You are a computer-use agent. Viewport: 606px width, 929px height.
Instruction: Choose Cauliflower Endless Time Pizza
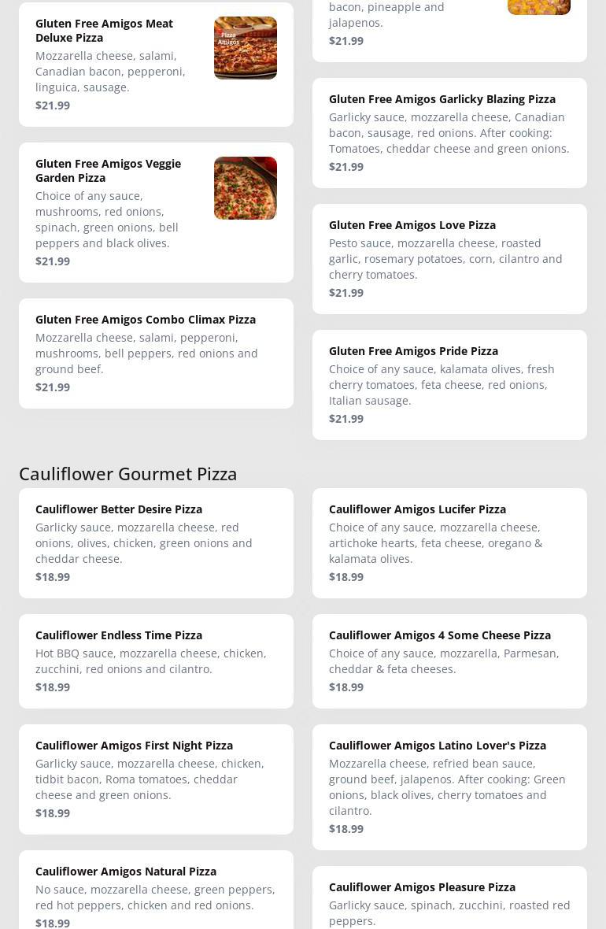click(119, 635)
